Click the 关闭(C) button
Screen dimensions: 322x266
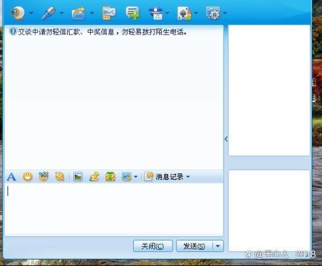(x=153, y=246)
